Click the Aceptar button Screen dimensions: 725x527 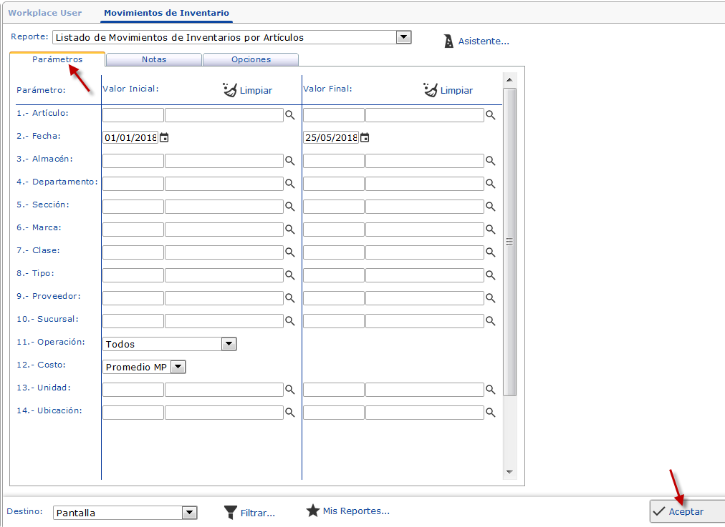point(686,511)
